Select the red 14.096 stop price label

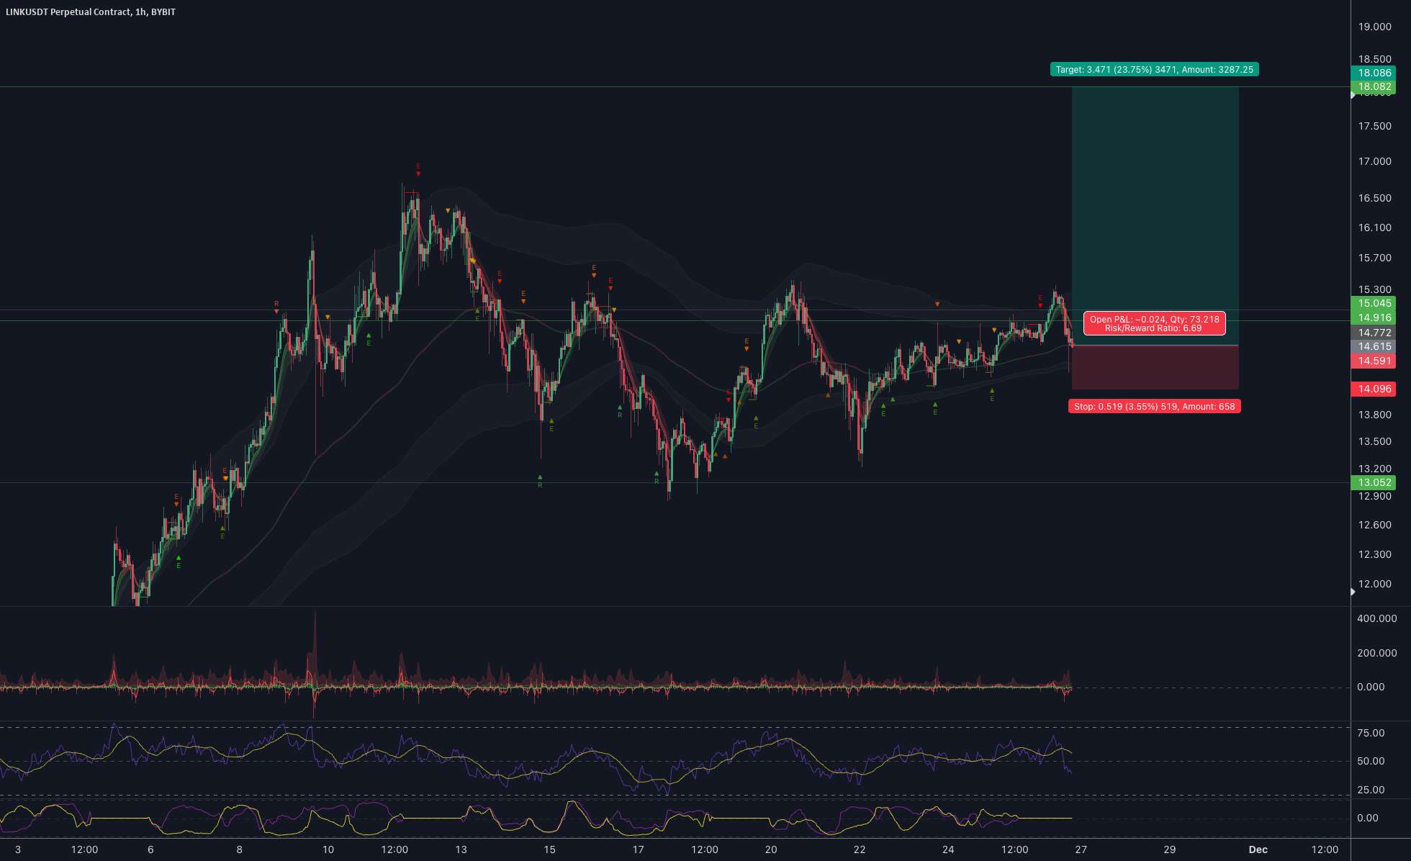click(x=1374, y=389)
